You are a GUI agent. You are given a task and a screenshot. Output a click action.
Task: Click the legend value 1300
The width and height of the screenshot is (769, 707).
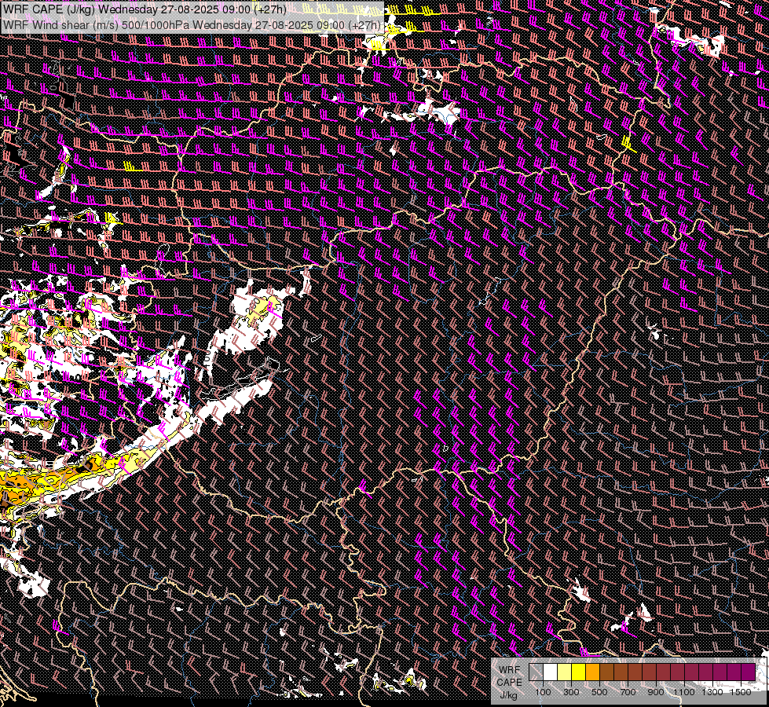[712, 692]
